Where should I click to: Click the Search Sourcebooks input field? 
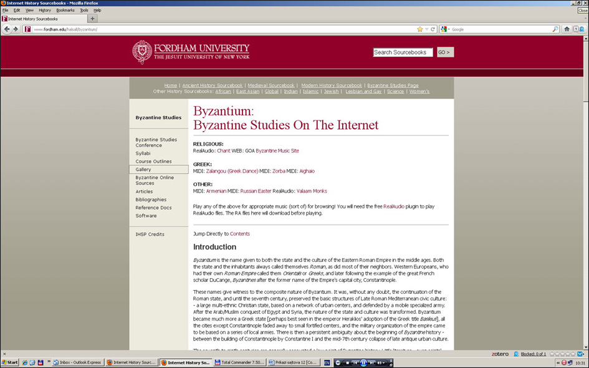[403, 52]
